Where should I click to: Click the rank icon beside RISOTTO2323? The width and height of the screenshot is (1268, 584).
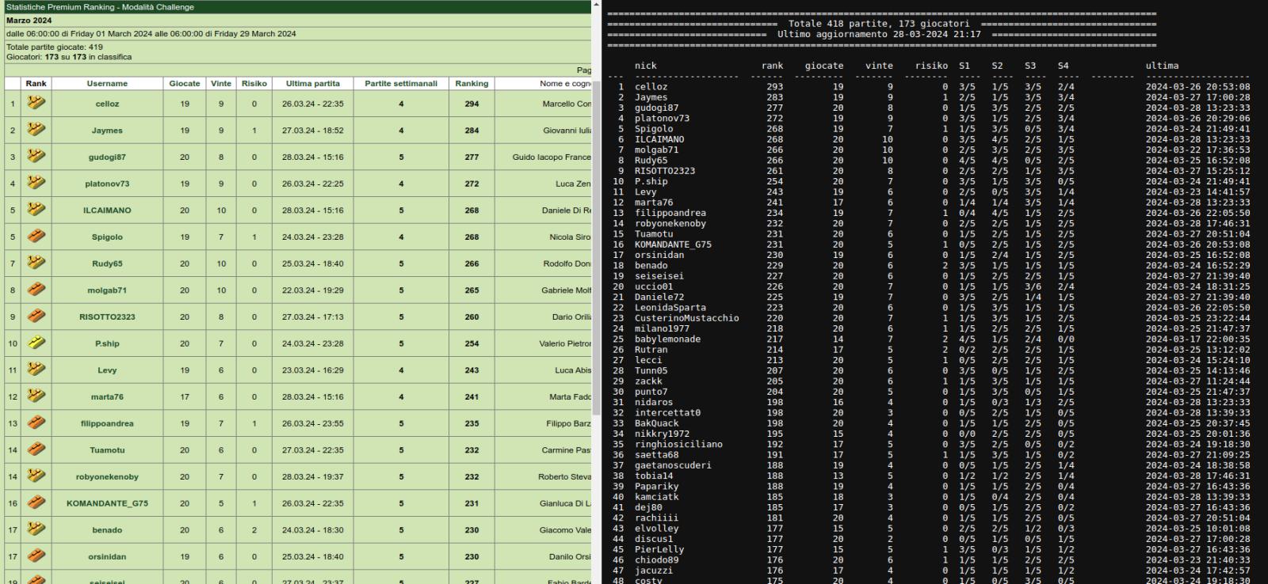pos(36,316)
